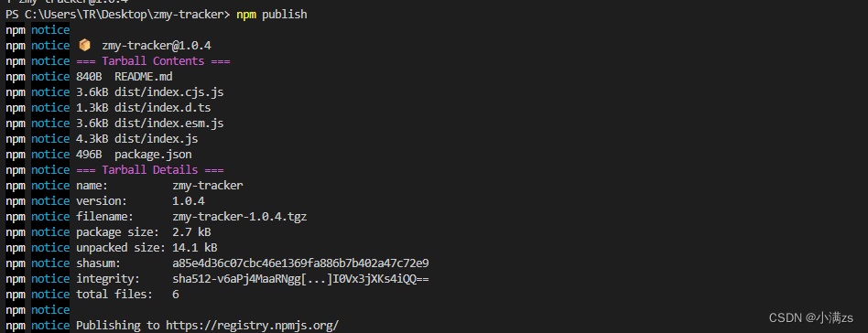Click the Tarball Details heading

(149, 170)
